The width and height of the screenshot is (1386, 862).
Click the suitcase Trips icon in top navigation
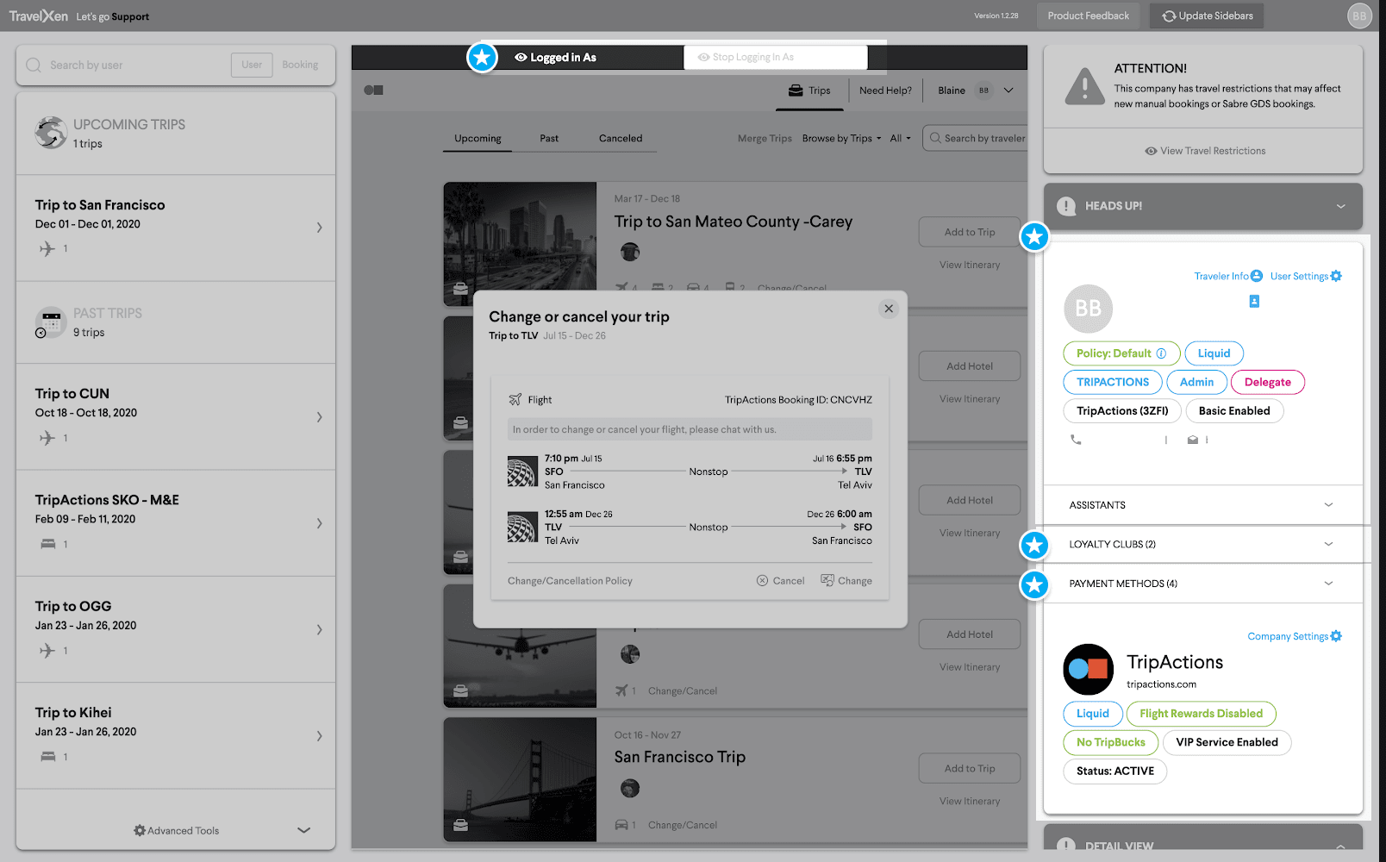click(x=796, y=91)
